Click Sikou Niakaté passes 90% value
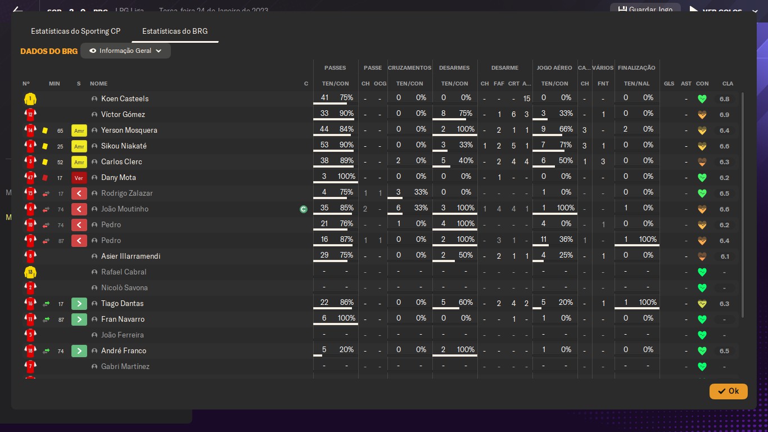 [347, 146]
